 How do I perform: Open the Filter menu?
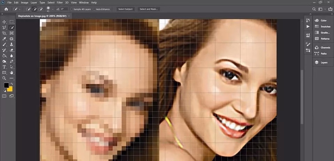click(60, 2)
